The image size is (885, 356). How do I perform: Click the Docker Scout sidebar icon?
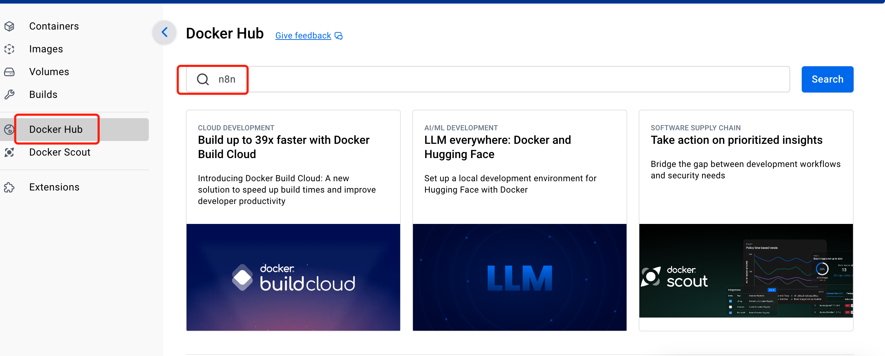pyautogui.click(x=9, y=152)
